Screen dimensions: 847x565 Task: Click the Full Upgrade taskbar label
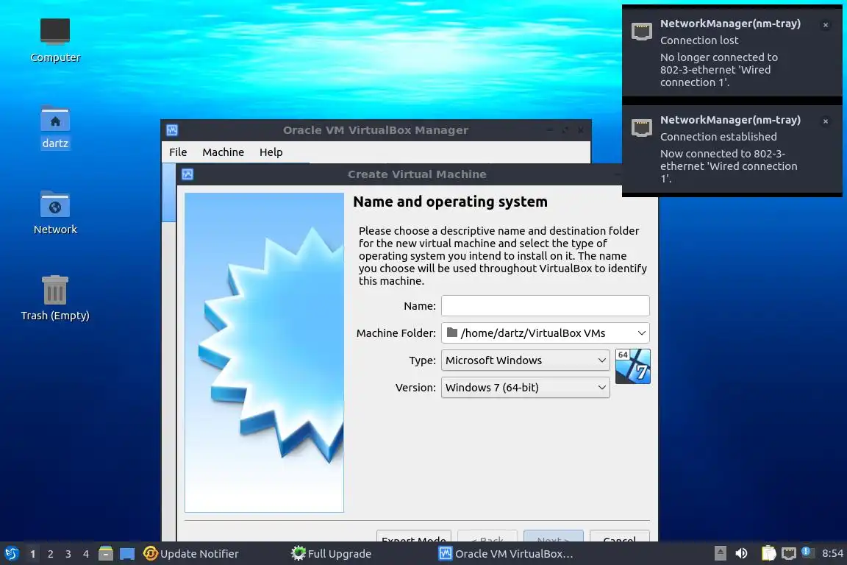[339, 554]
